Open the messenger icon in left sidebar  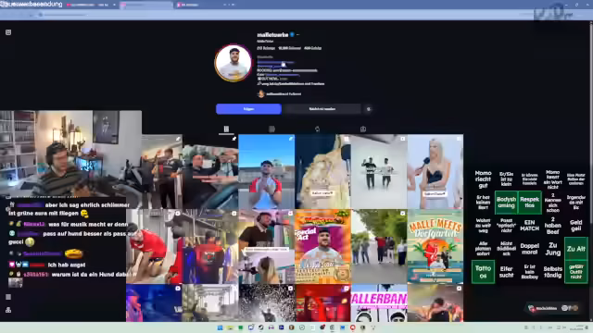point(8,32)
